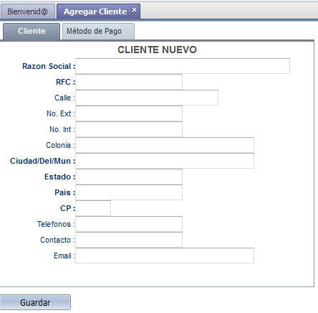Select the Contacto text field
318x313 pixels.
(x=129, y=240)
